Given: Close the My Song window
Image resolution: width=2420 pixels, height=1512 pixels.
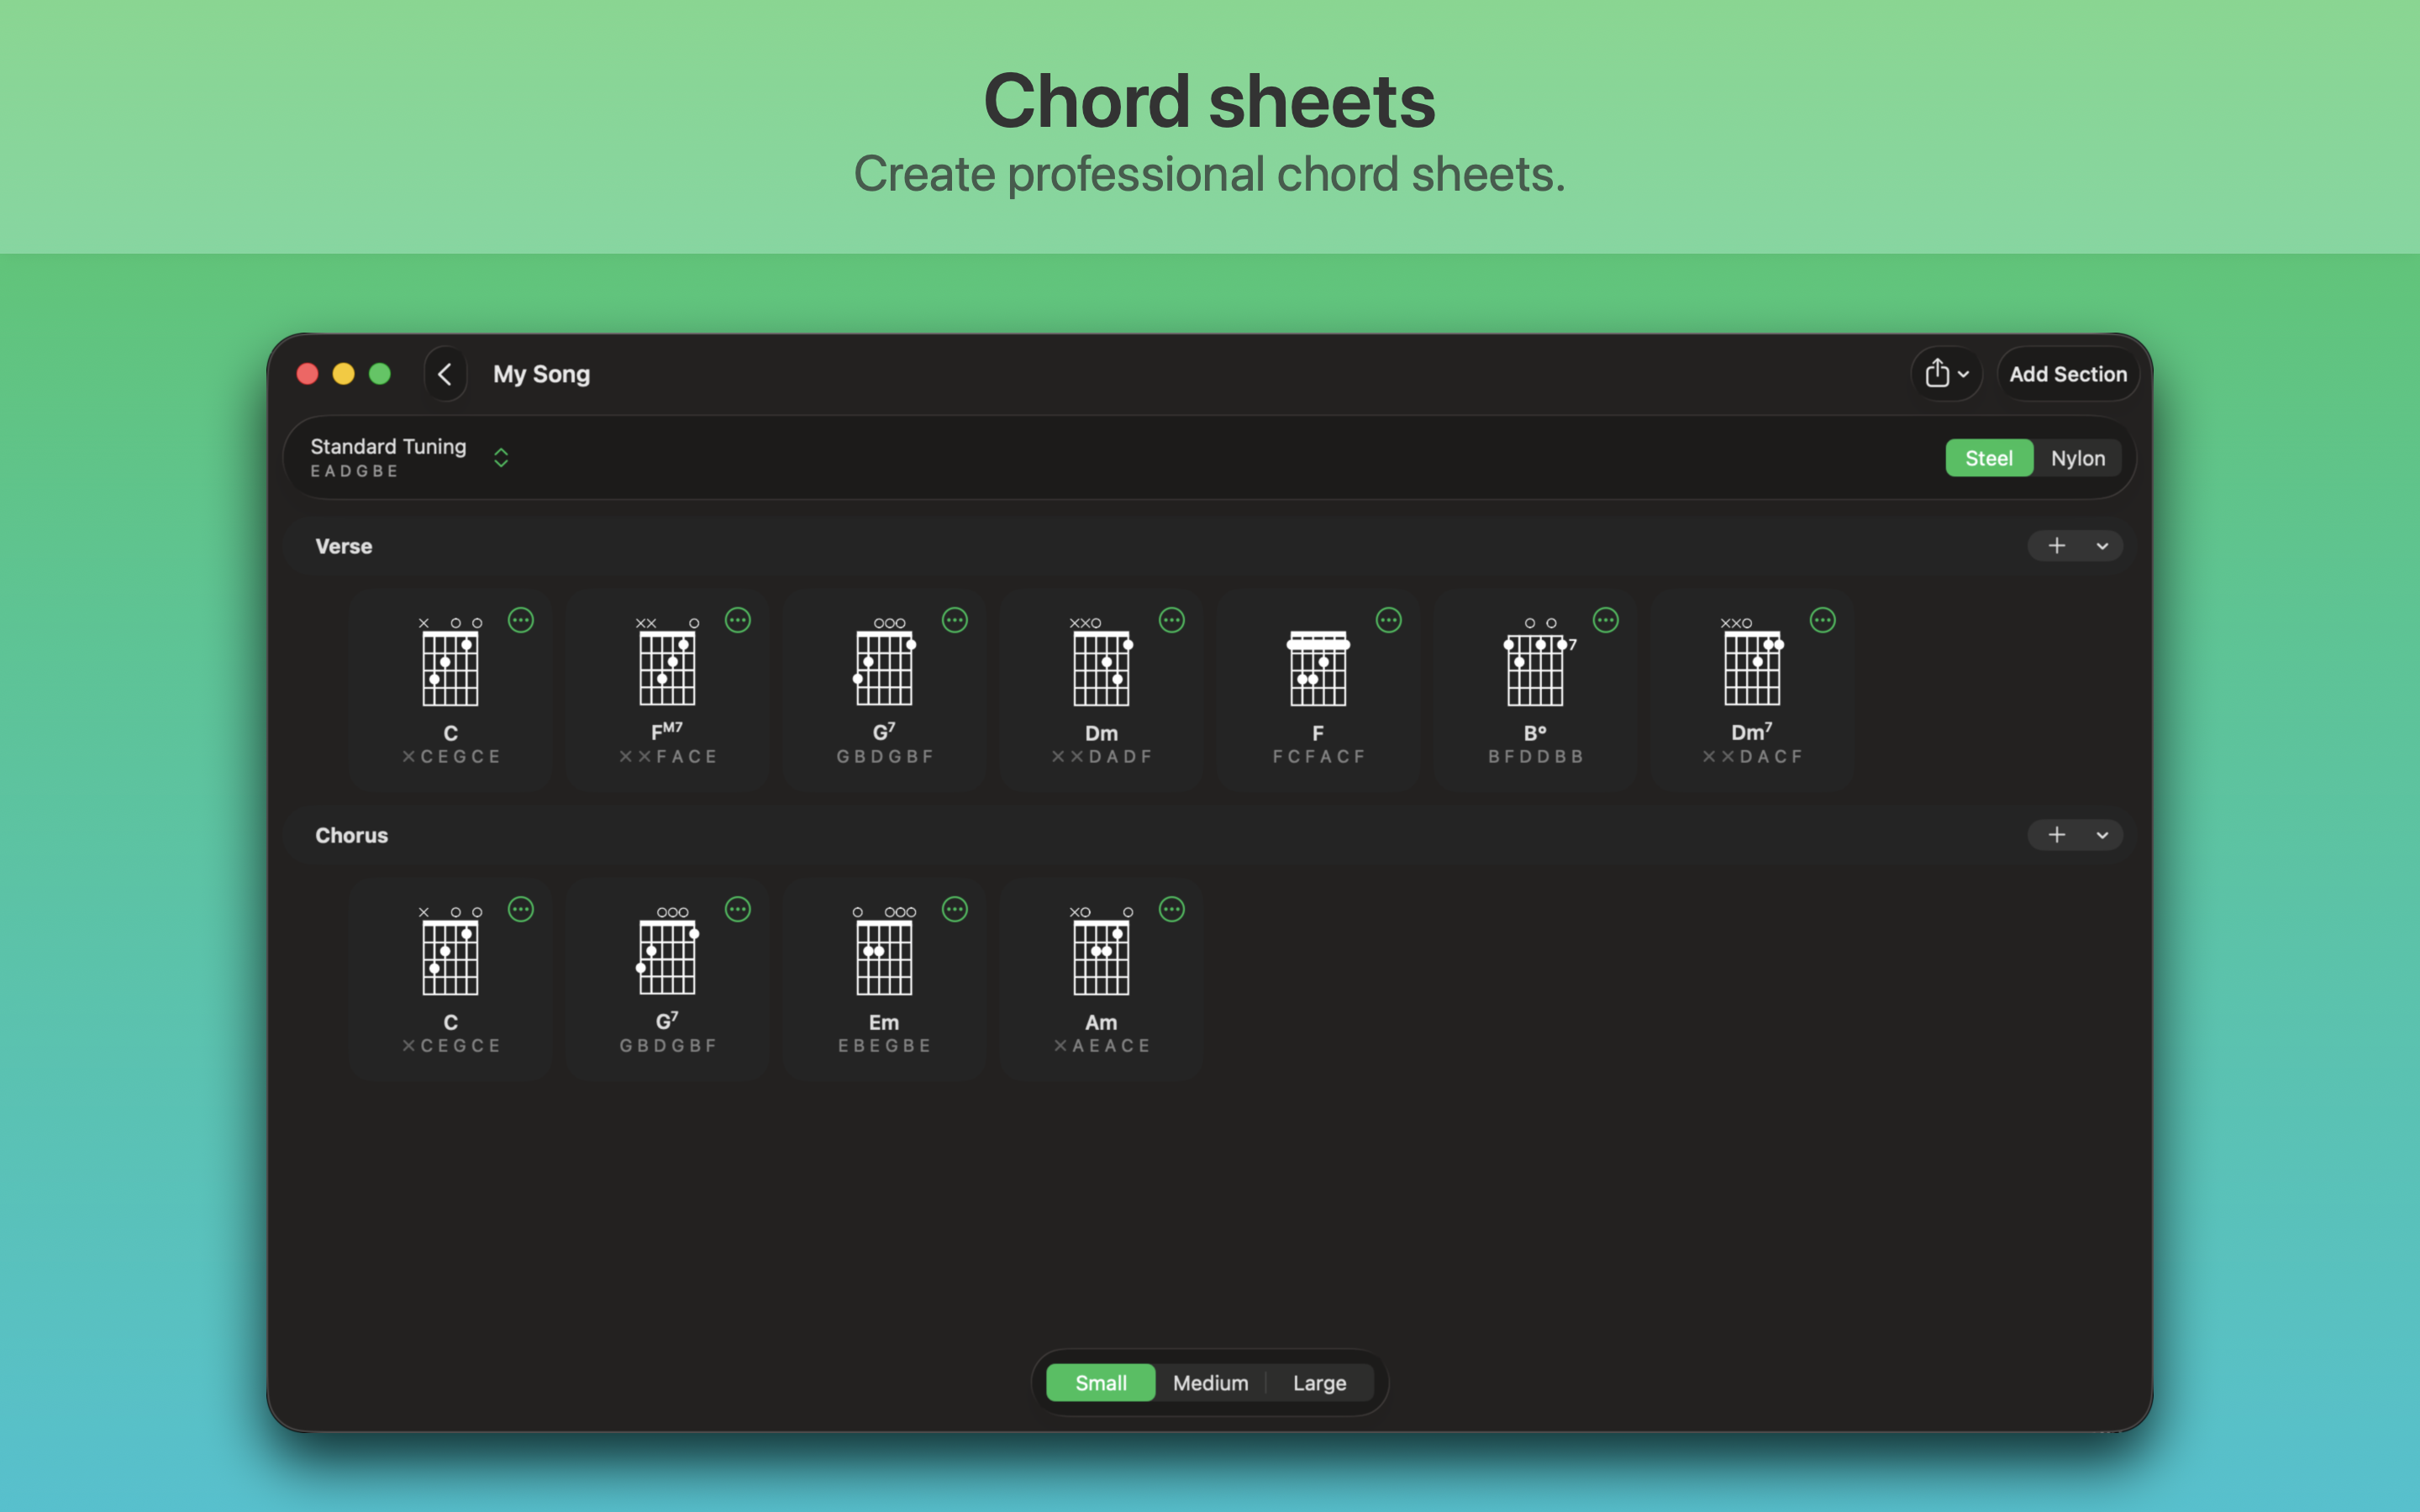Looking at the screenshot, I should click(307, 374).
